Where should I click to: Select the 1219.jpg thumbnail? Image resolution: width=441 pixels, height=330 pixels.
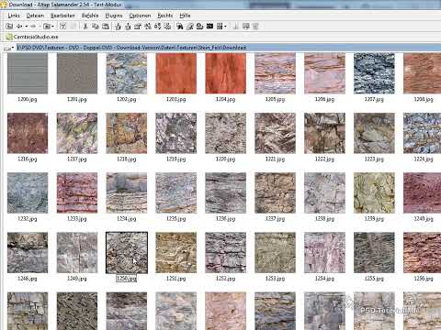(x=176, y=133)
